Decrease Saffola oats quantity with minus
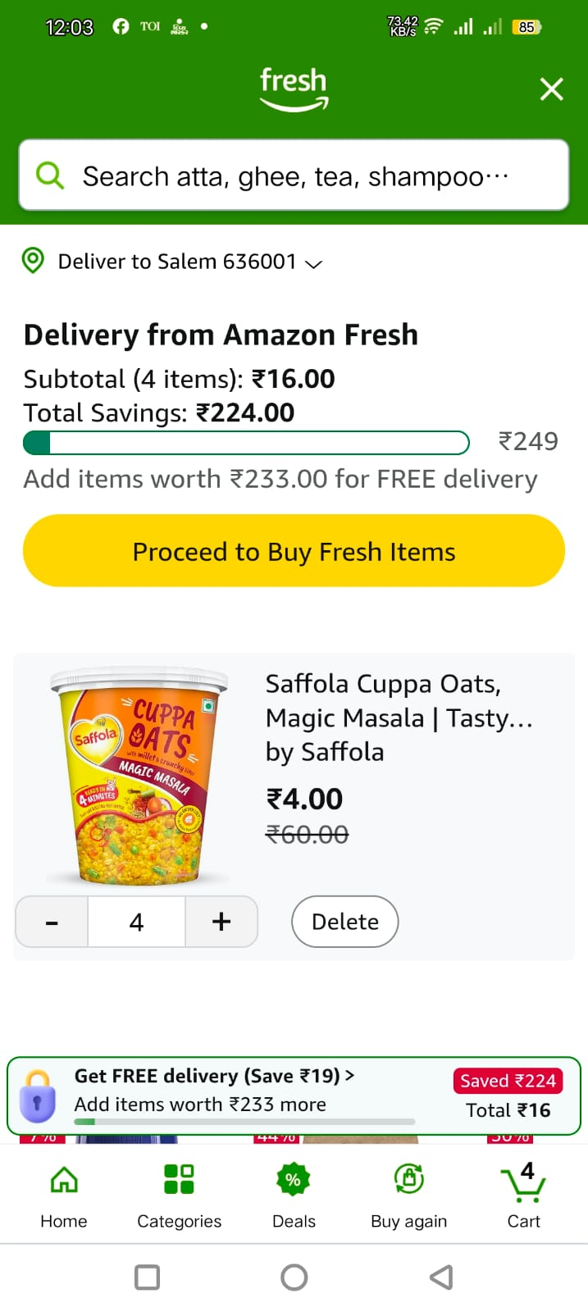 click(x=52, y=922)
